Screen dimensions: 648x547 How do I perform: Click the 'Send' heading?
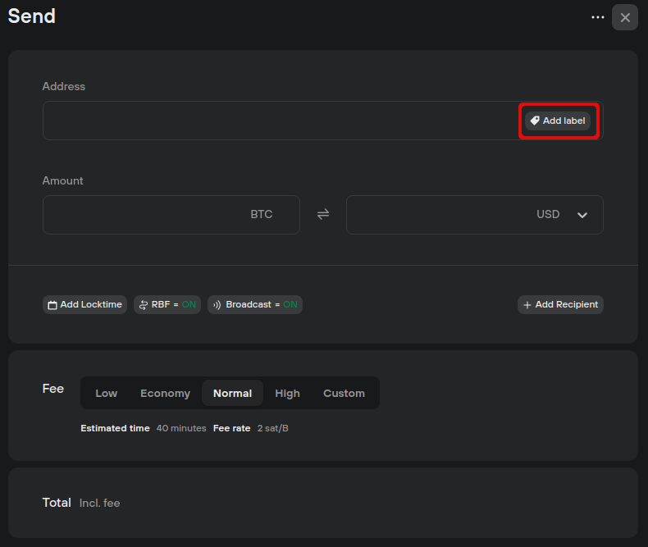coord(32,16)
